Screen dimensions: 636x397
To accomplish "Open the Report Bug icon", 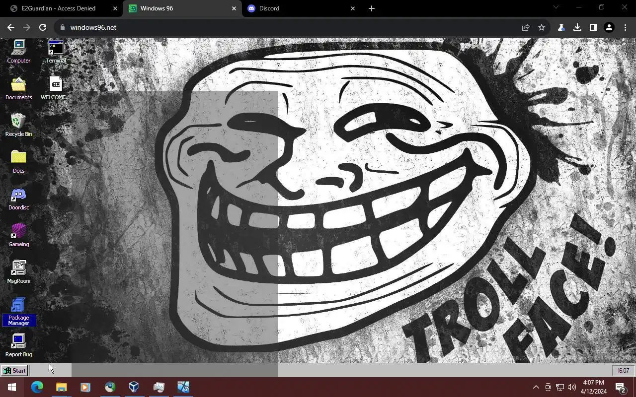I will (x=18, y=345).
